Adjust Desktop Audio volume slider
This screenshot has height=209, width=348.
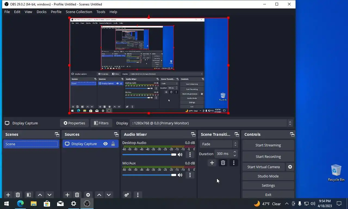pyautogui.click(x=149, y=155)
